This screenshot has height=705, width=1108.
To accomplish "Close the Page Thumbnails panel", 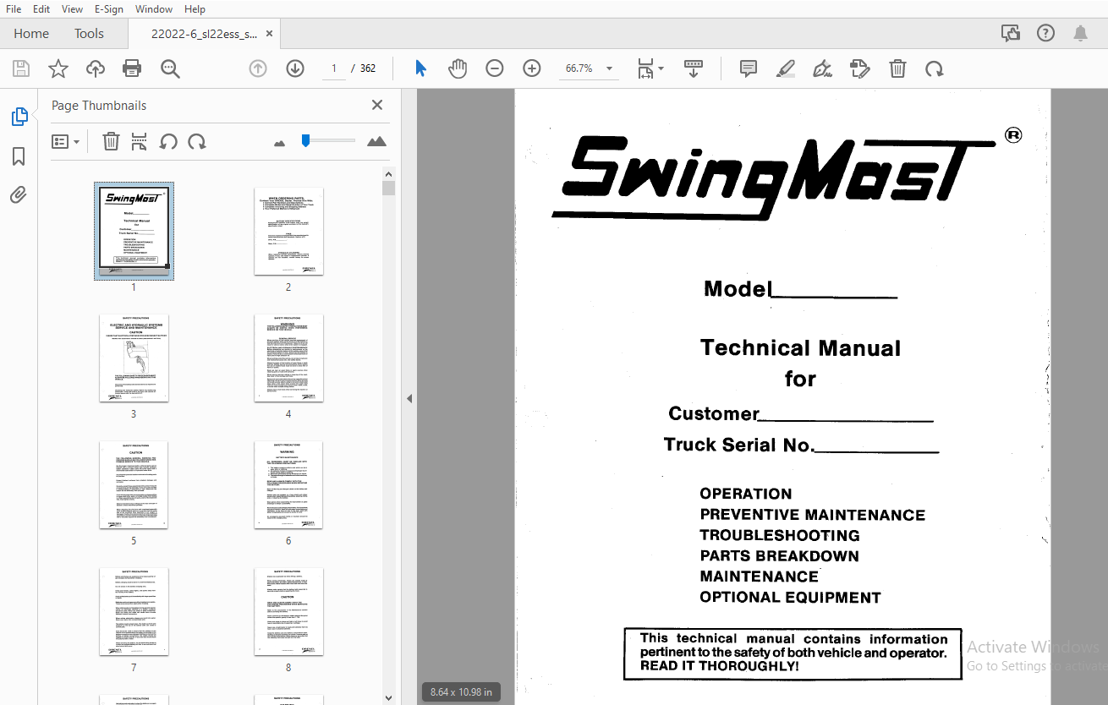I will click(x=377, y=105).
